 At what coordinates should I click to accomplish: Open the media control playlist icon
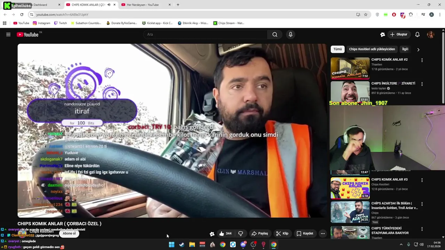[423, 15]
